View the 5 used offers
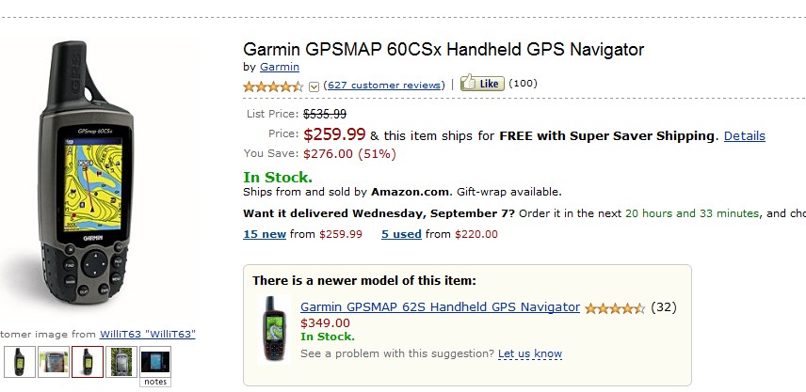Viewport: 806px width, 392px height. point(401,234)
